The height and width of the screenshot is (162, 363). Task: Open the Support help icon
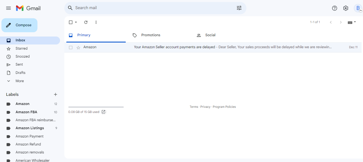334,8
